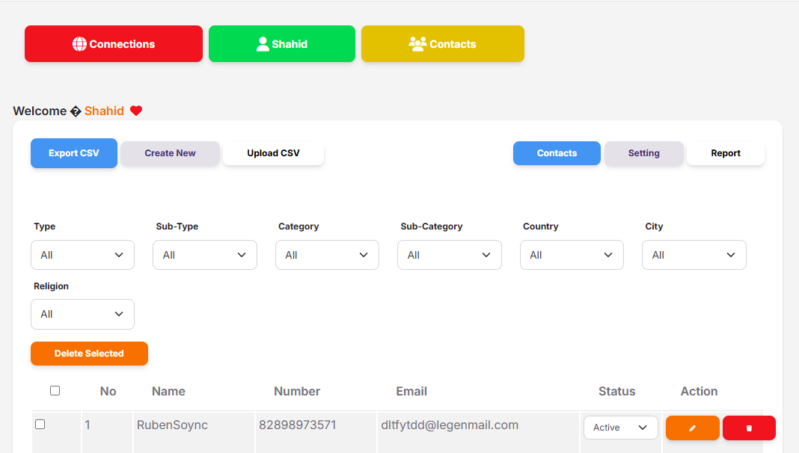Click the red heart icon after Shahid

point(136,111)
